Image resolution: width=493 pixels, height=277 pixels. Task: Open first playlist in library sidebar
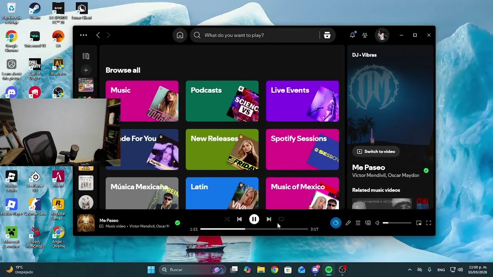[x=86, y=85]
